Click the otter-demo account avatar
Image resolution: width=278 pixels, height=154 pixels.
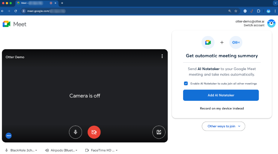coord(271,23)
